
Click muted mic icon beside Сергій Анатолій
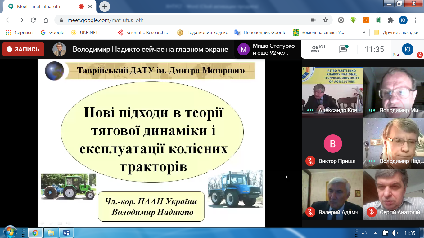pos(372,212)
